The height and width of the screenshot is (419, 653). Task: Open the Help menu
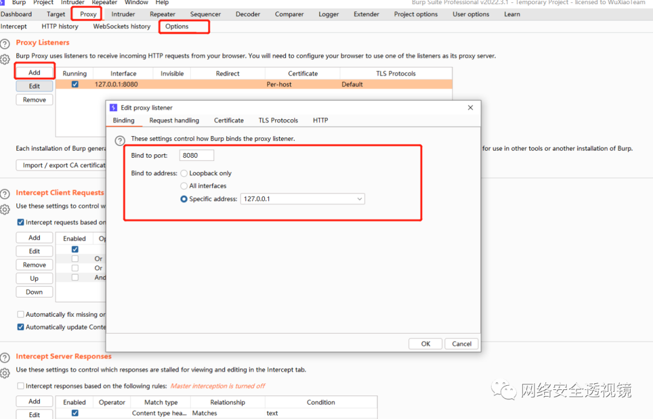click(162, 2)
